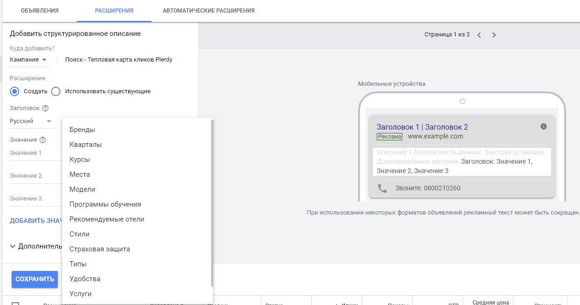Click the СОХРАНИТЬ button
This screenshot has height=305, width=580.
click(35, 279)
